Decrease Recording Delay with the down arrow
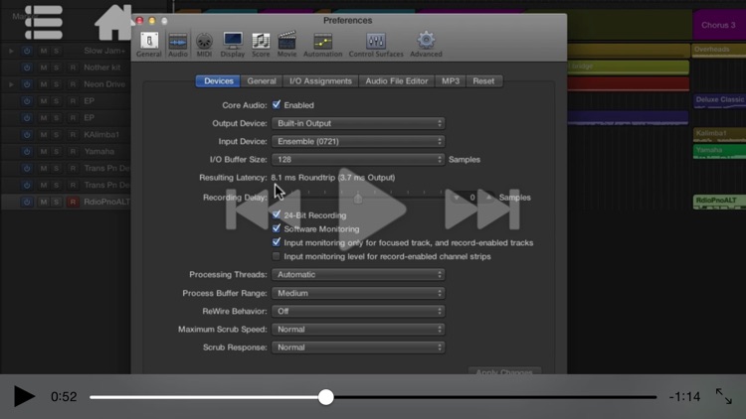The image size is (746, 419). (456, 198)
